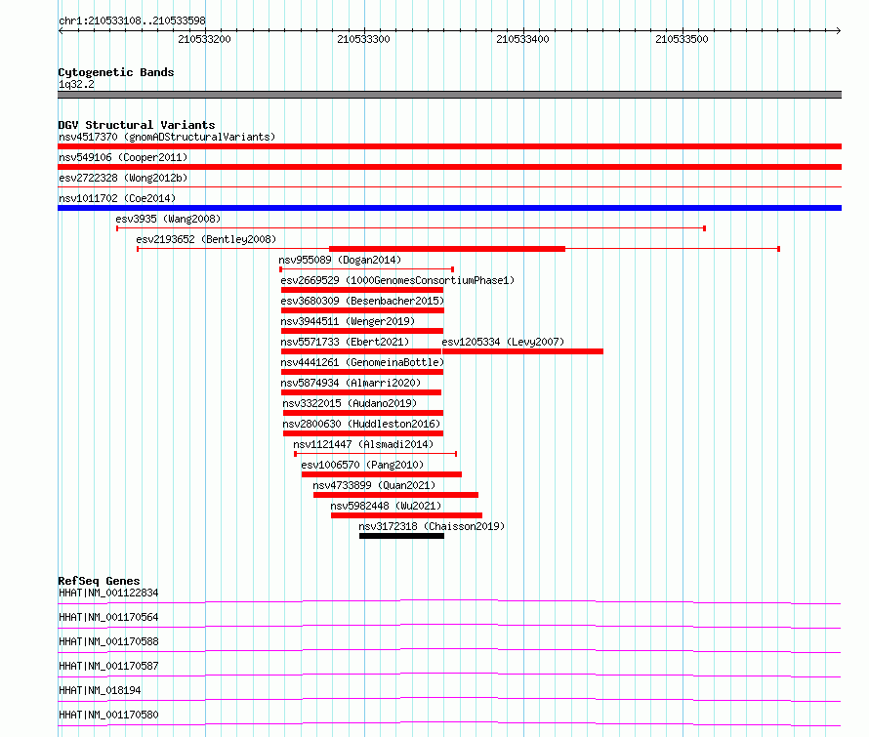Open transcript HHAT|NM_001170587
The height and width of the screenshot is (737, 869).
coord(108,666)
